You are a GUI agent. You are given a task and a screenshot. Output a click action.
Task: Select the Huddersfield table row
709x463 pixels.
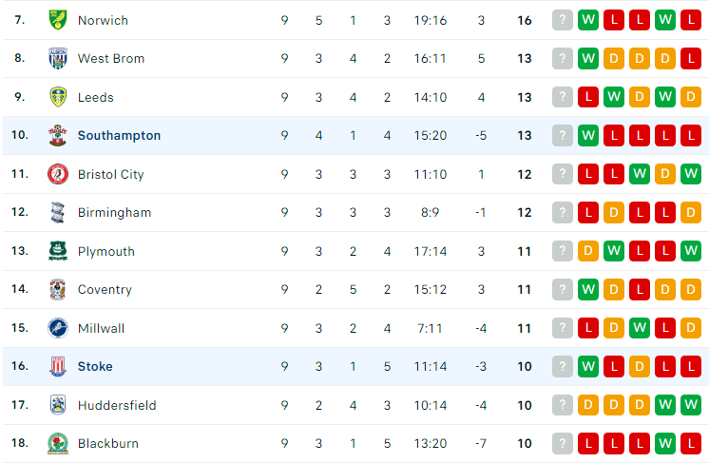pyautogui.click(x=355, y=405)
